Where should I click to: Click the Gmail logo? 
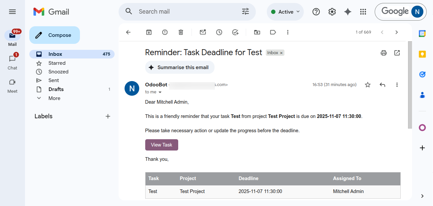[51, 12]
